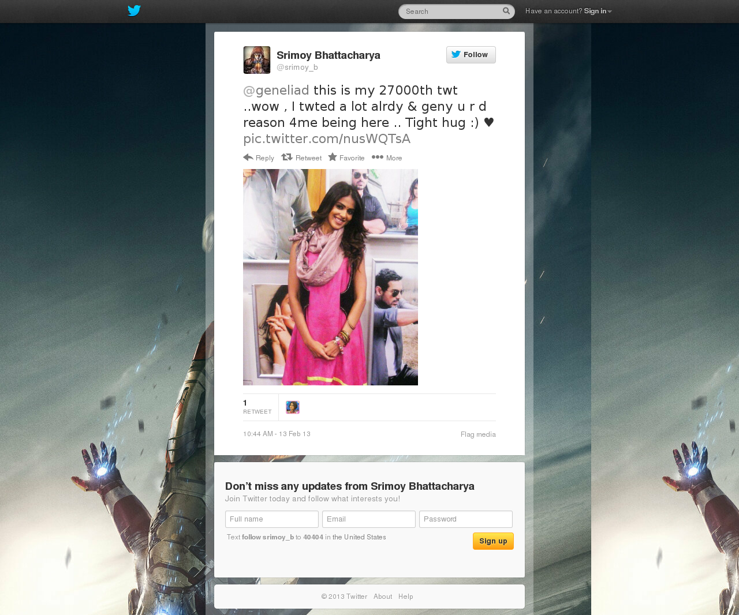Screen dimensions: 739x615
Task: Open the About footer link
Action: (383, 597)
